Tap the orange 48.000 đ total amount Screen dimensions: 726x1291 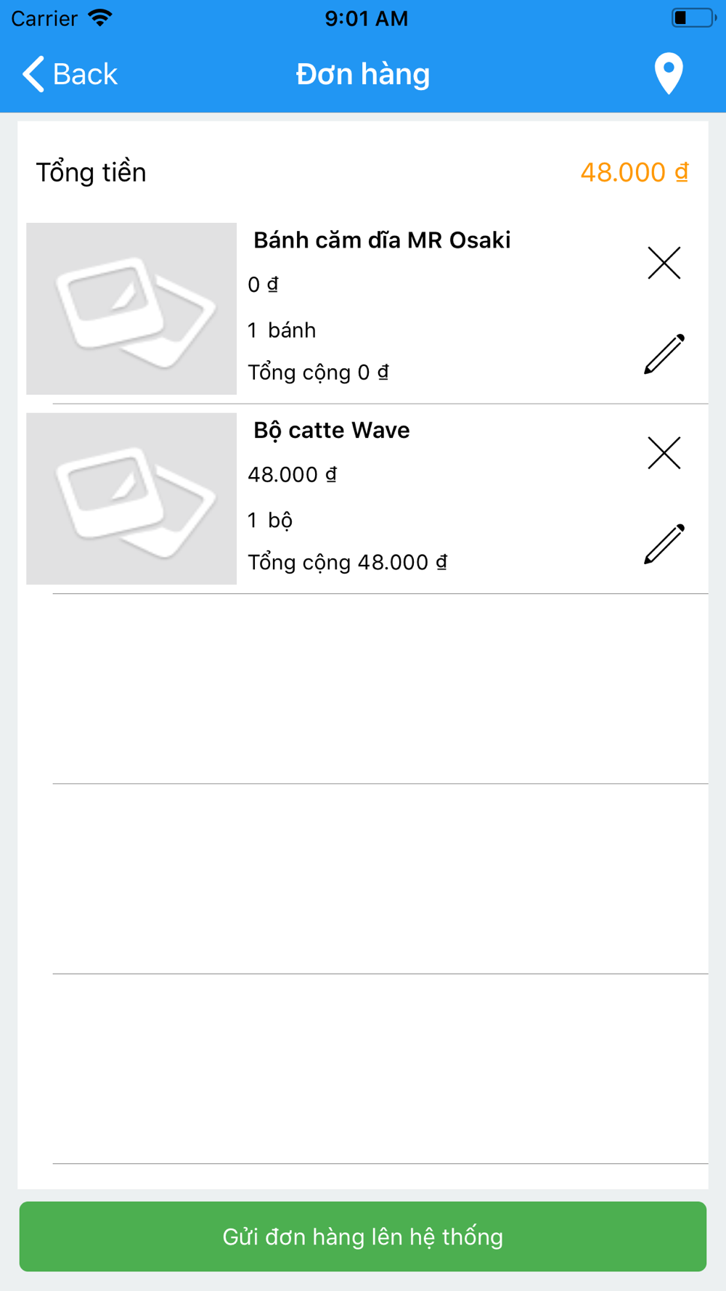point(635,172)
